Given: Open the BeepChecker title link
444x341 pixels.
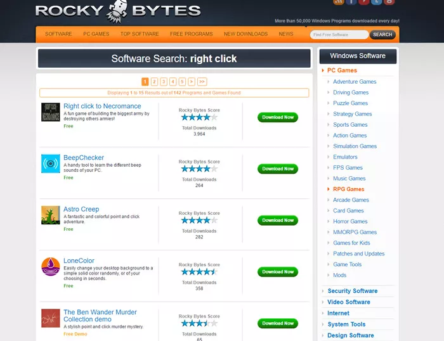Looking at the screenshot, I should [84, 158].
